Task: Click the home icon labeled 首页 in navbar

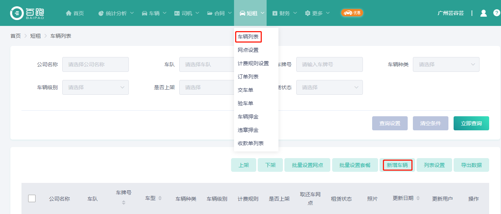Action: (x=74, y=13)
